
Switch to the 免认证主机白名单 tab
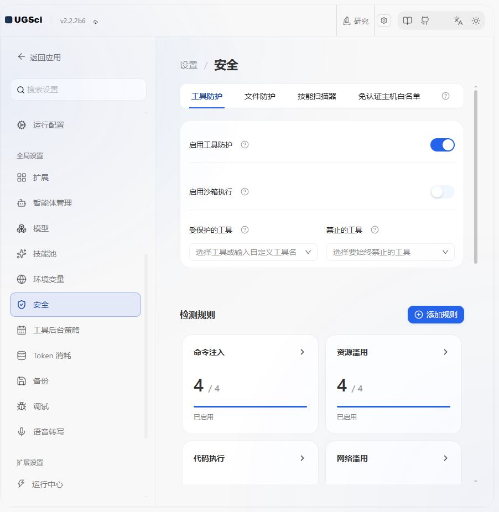(389, 96)
